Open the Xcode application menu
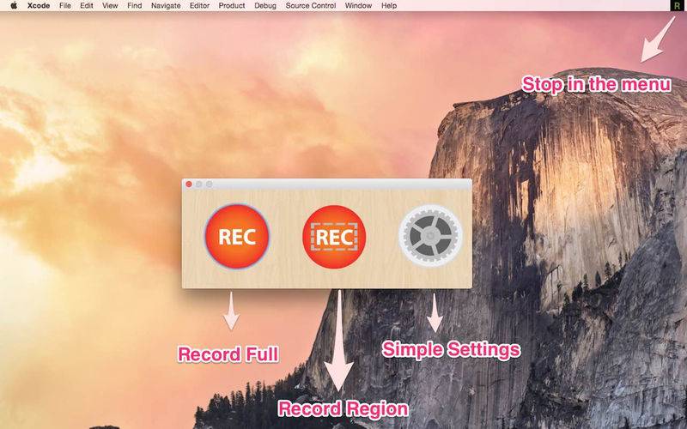Image resolution: width=687 pixels, height=429 pixels. 39,6
